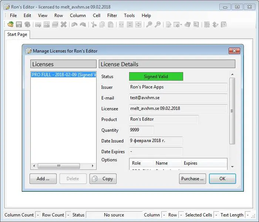
Task: Click the Add ... license button
Action: click(43, 179)
